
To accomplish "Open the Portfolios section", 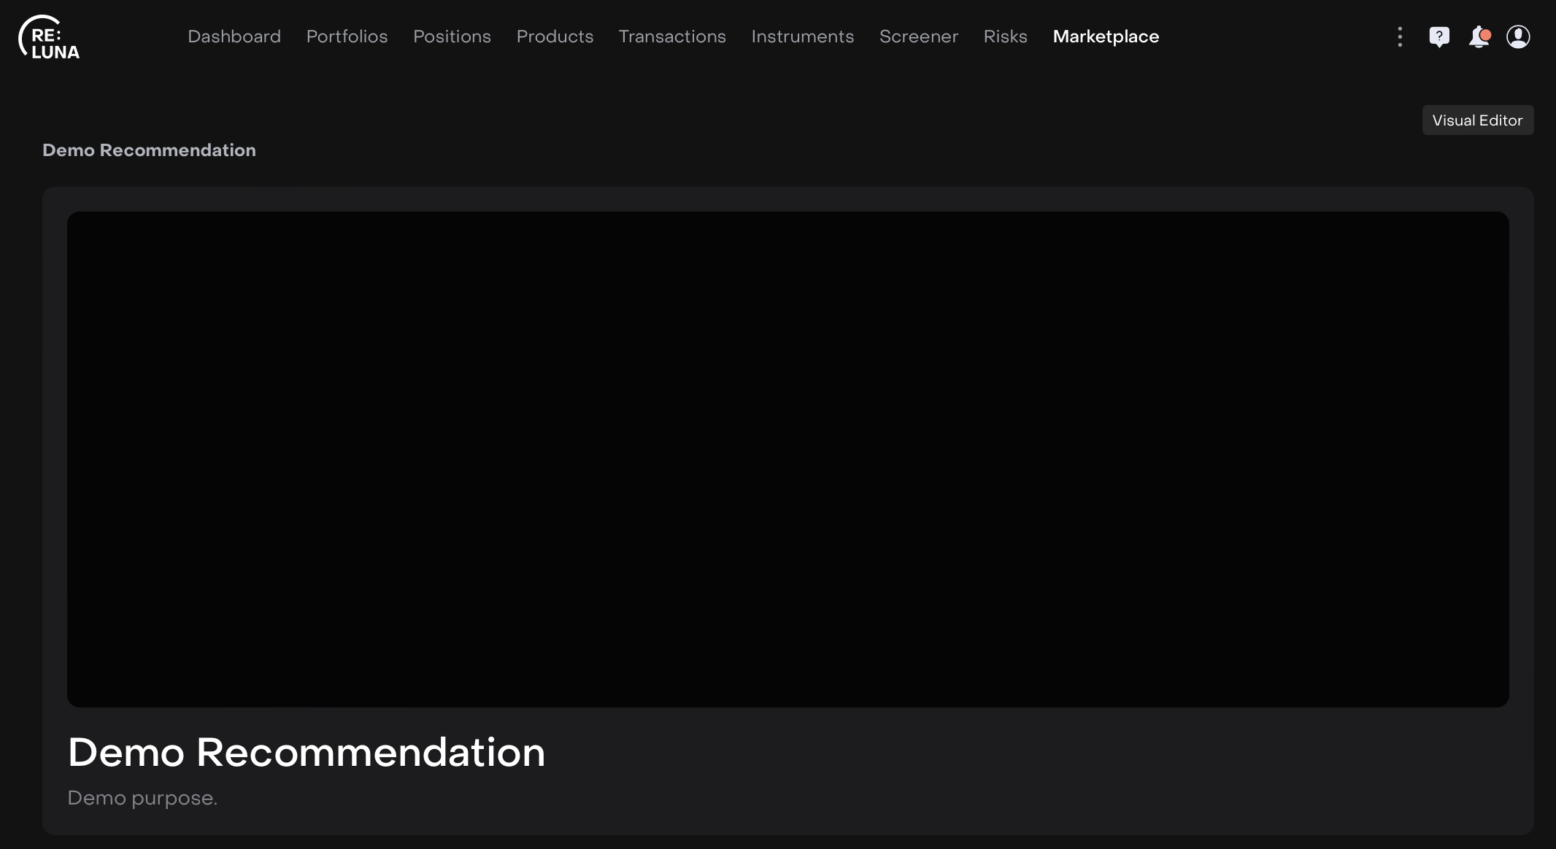I will [x=347, y=36].
